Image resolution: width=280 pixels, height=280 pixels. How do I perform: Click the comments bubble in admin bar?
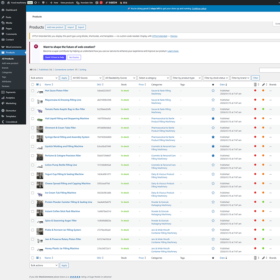(43, 2)
